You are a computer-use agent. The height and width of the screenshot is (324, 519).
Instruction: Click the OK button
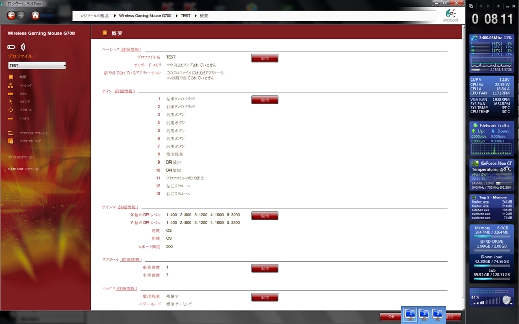pos(392,317)
